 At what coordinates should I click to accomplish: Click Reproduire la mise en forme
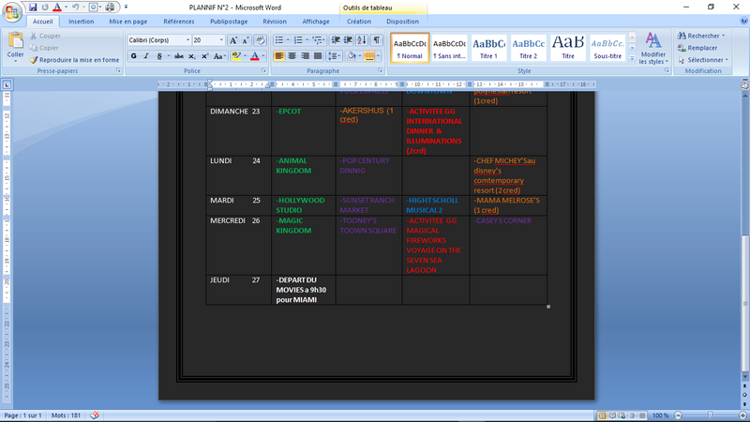(x=74, y=60)
